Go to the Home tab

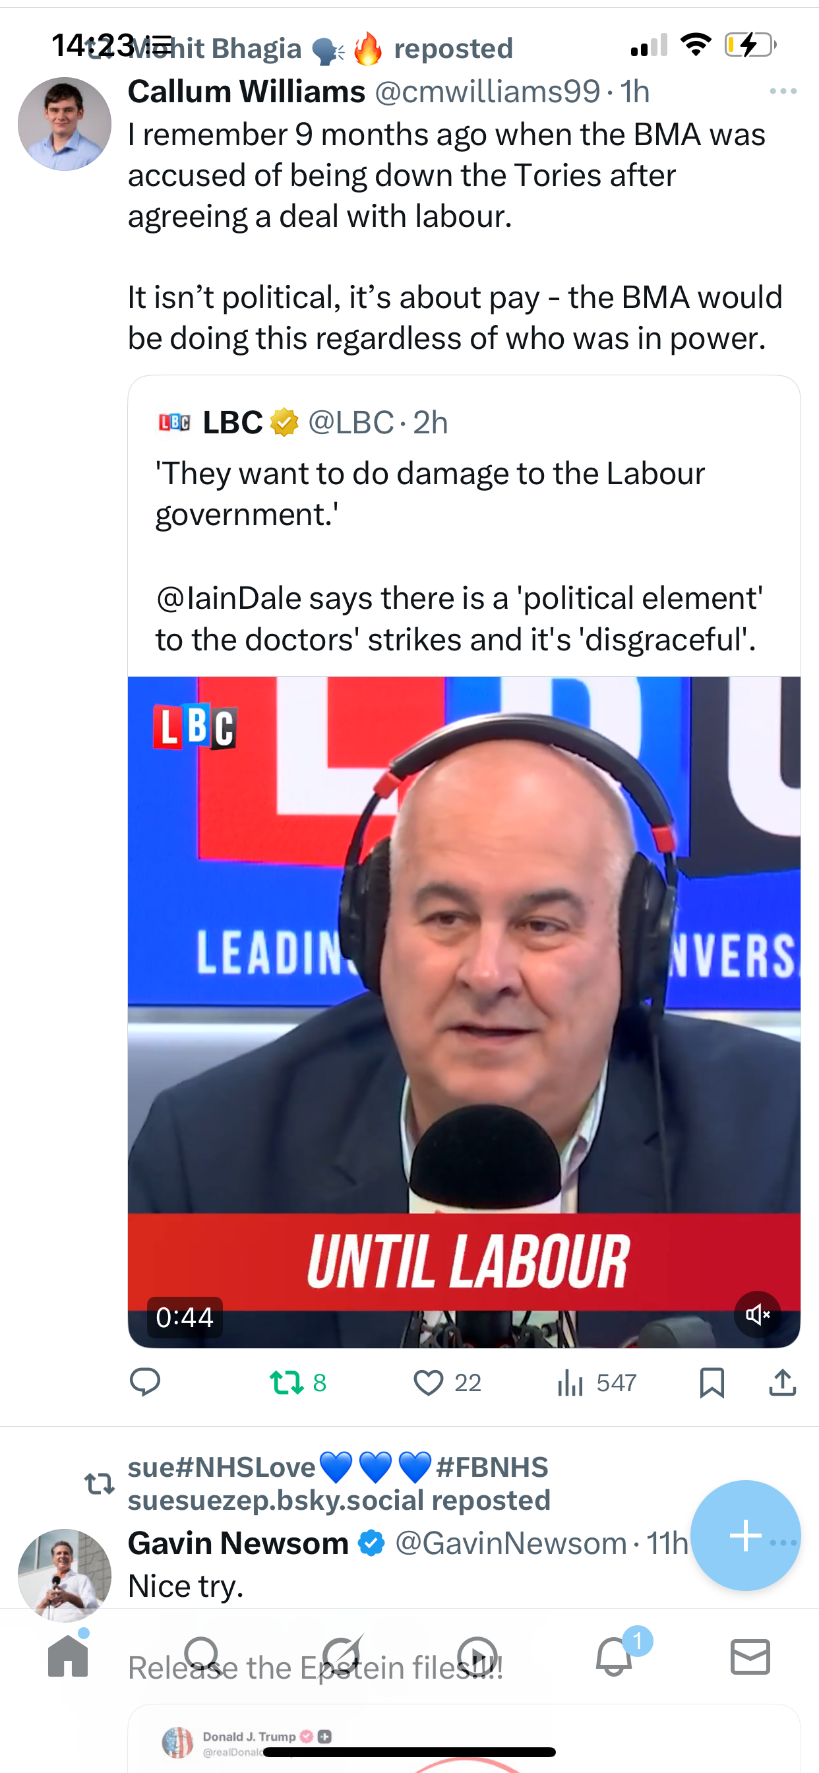coord(68,1656)
